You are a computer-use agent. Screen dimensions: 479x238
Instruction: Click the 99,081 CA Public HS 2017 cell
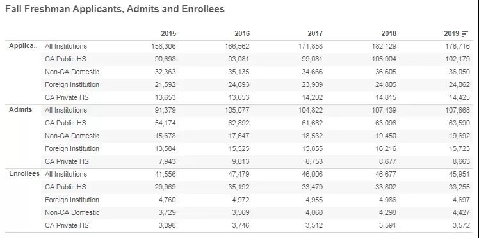313,59
